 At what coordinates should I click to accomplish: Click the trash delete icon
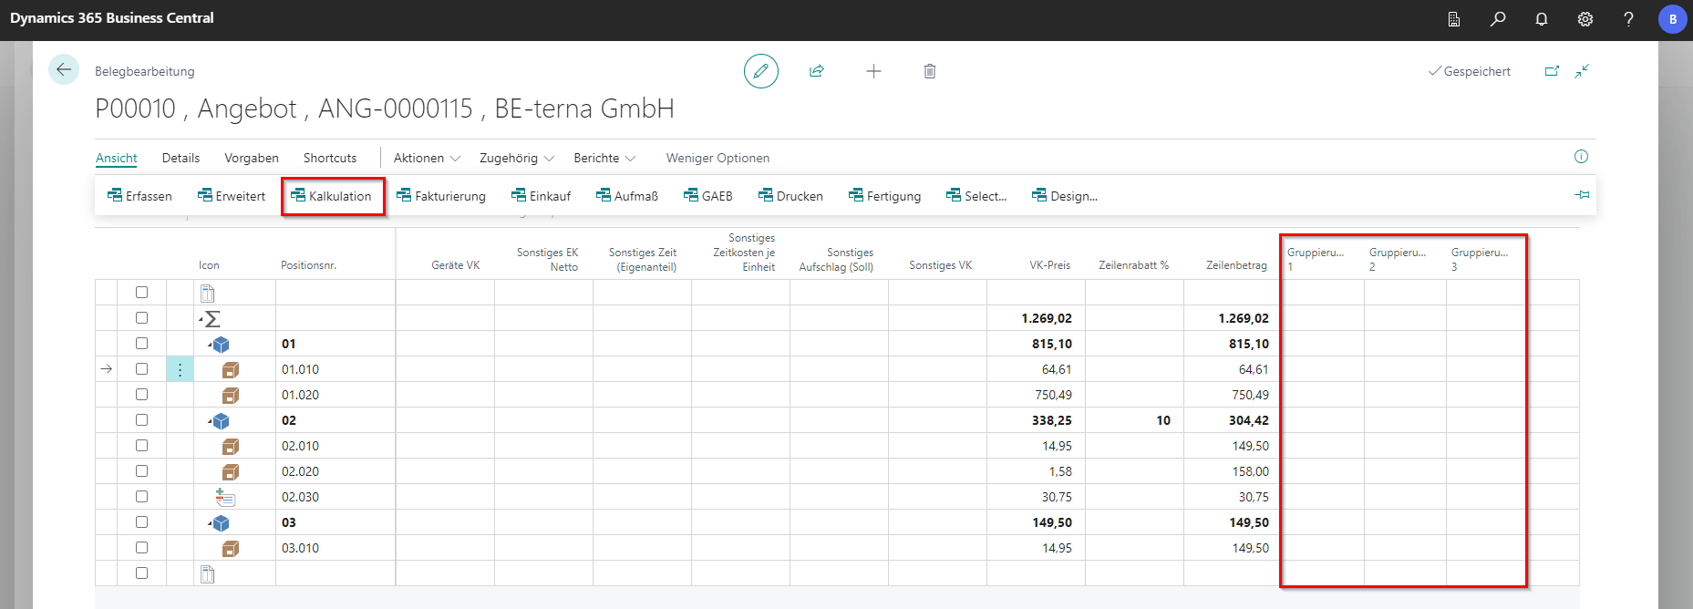(x=930, y=71)
